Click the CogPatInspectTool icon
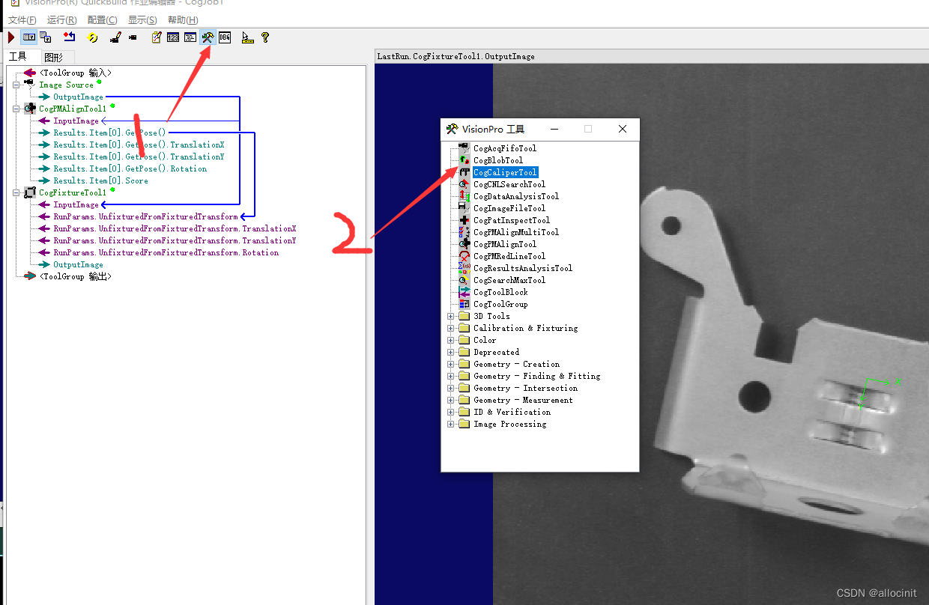Image resolution: width=929 pixels, height=605 pixels. tap(464, 220)
